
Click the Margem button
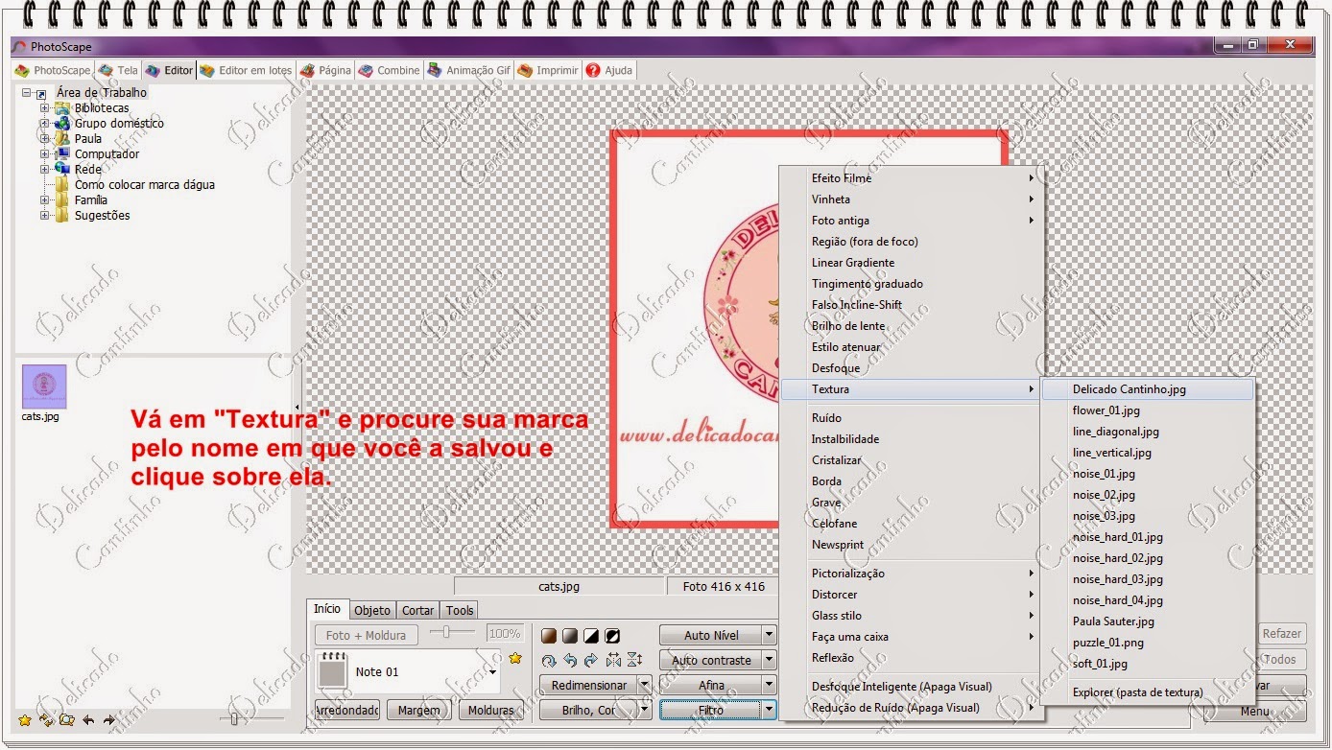[418, 711]
